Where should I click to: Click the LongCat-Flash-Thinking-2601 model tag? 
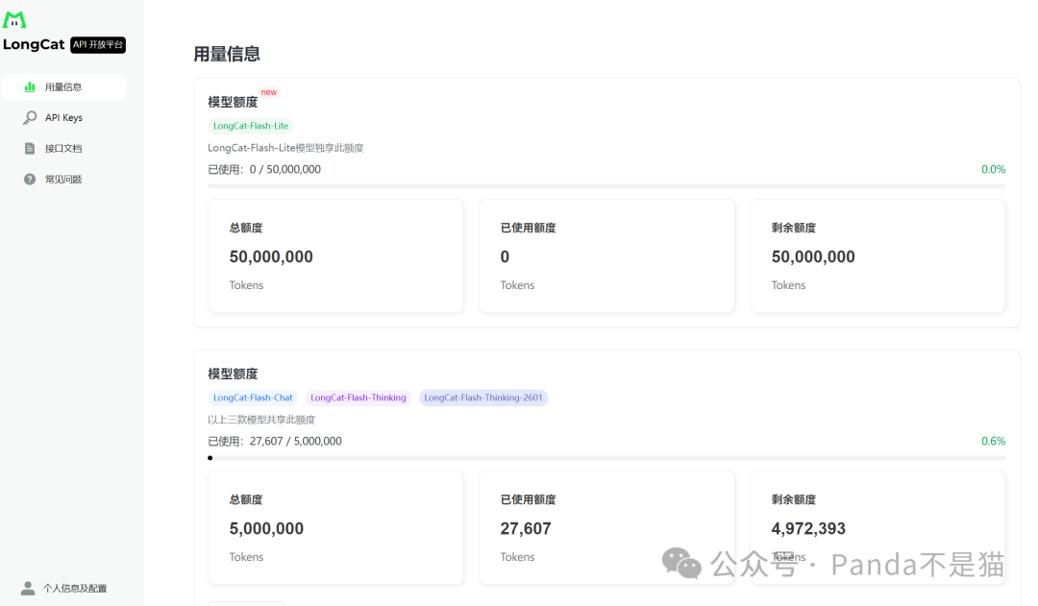[483, 398]
